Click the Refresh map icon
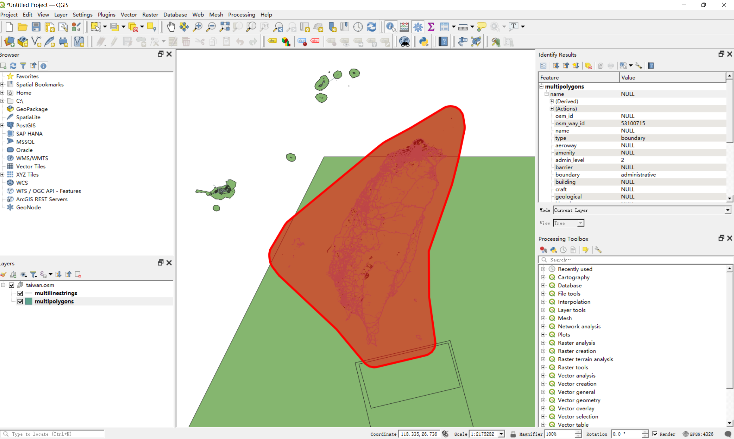The height and width of the screenshot is (439, 734). pos(371,27)
